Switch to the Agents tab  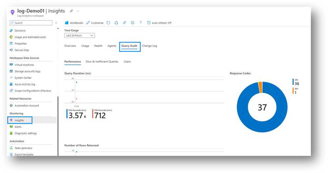pyautogui.click(x=112, y=46)
